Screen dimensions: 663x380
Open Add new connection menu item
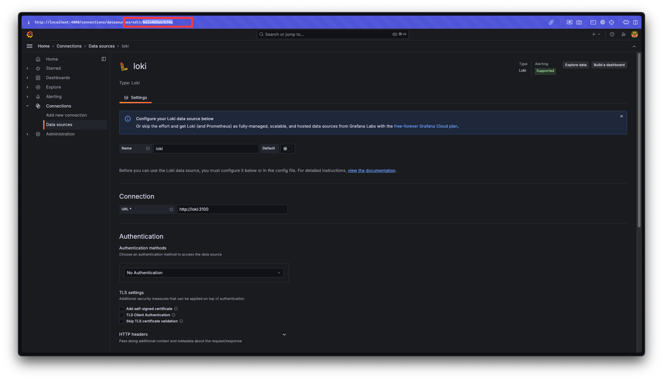(66, 115)
